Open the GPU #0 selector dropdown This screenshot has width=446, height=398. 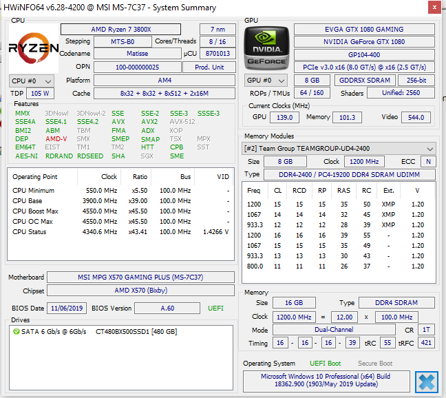pos(266,81)
